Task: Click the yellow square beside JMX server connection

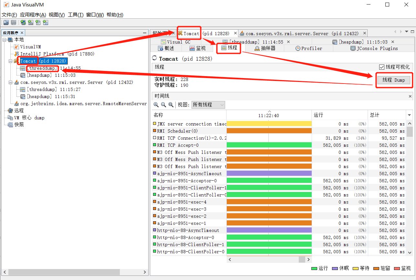Action: point(154,124)
